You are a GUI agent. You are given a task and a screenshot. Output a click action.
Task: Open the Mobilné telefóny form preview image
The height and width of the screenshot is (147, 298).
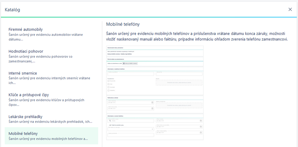pos(155,93)
